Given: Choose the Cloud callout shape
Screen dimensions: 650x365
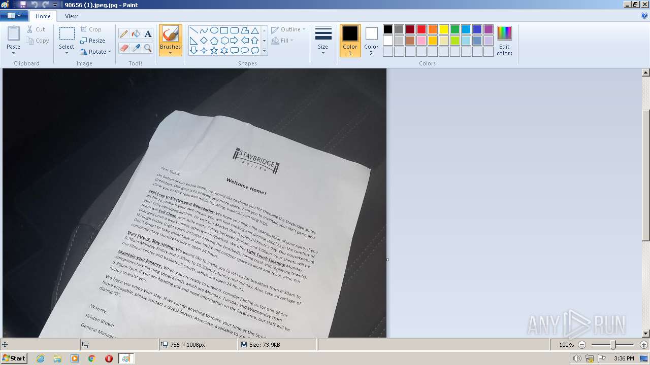Looking at the screenshot, I should (255, 51).
